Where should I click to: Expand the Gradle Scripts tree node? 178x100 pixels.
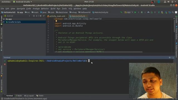(4, 22)
